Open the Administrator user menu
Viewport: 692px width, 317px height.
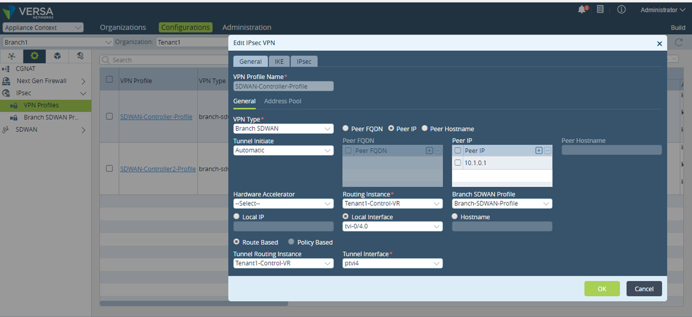[x=663, y=10]
